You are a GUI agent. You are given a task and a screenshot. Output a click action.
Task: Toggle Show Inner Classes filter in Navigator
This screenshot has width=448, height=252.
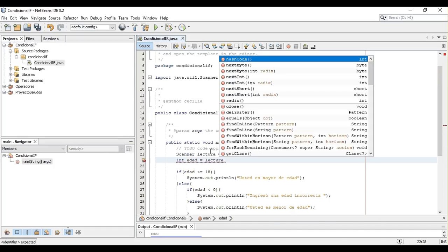click(47, 232)
